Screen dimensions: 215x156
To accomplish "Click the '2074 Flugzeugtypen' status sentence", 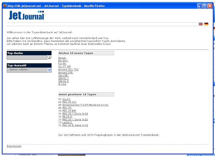I will [x=109, y=135].
